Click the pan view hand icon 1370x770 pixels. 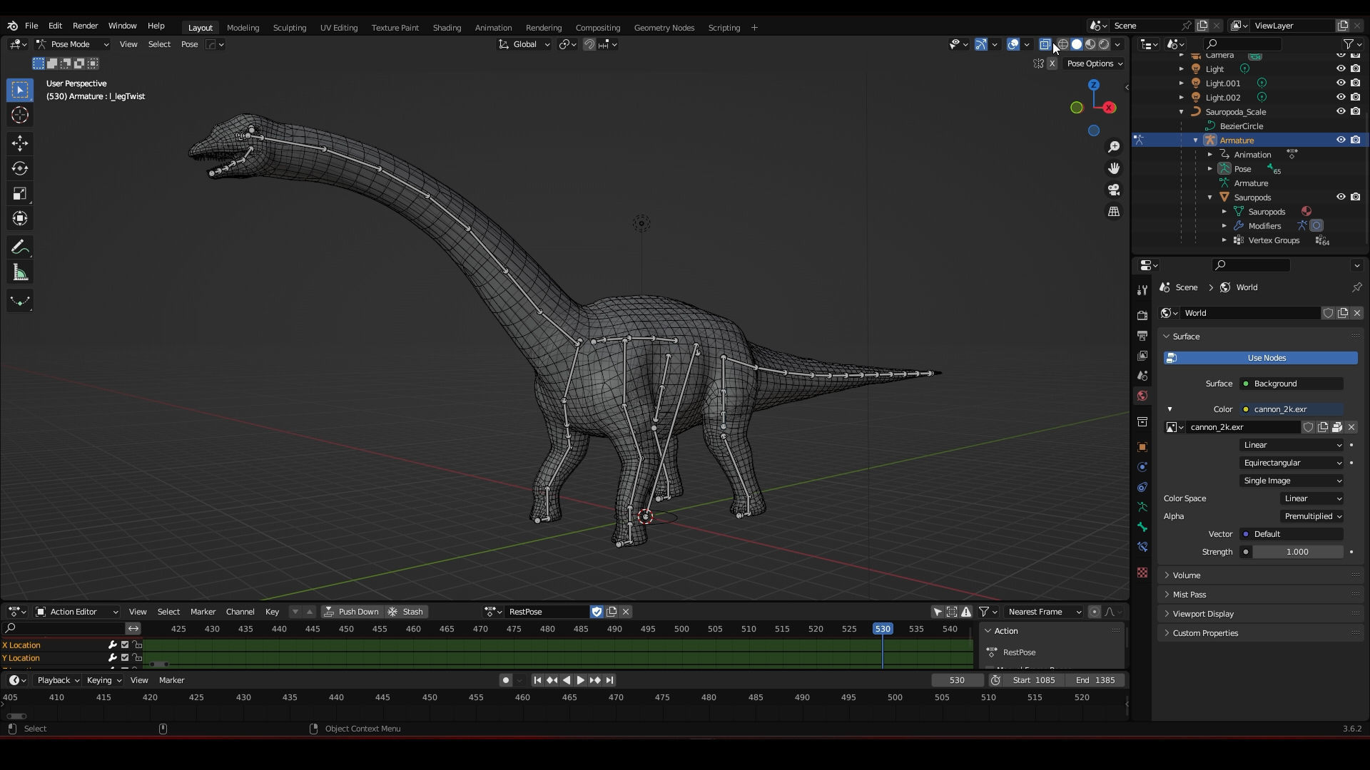[1114, 168]
